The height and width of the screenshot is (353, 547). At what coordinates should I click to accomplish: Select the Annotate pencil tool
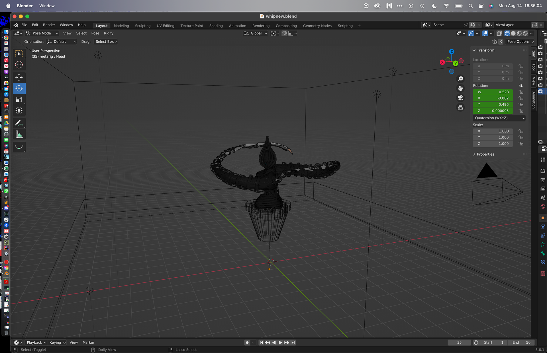coord(19,123)
